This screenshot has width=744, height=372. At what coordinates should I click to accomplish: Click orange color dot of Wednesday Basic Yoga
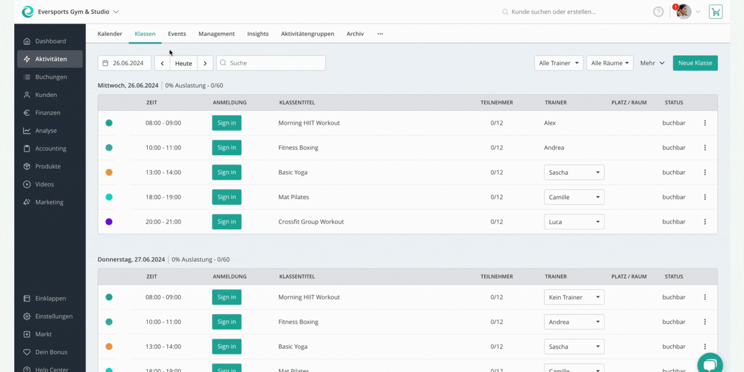(x=109, y=172)
